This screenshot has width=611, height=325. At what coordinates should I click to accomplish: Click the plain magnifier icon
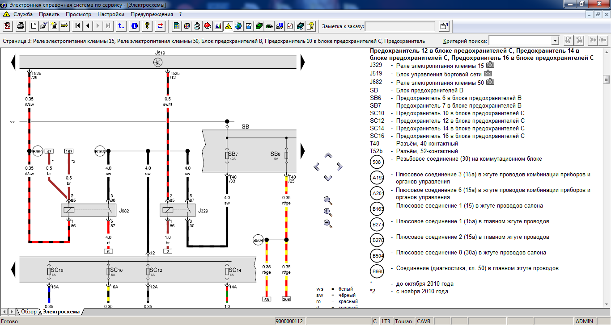[328, 200]
